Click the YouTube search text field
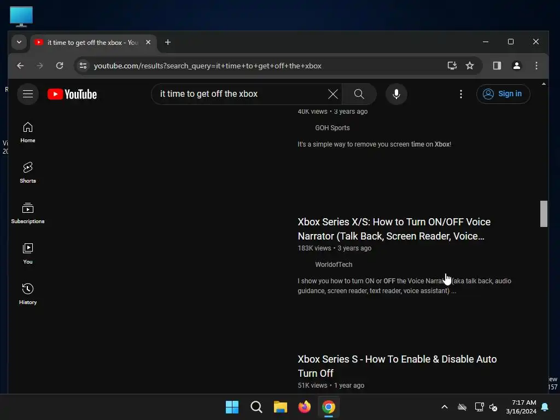This screenshot has height=420, width=560. coord(243,94)
